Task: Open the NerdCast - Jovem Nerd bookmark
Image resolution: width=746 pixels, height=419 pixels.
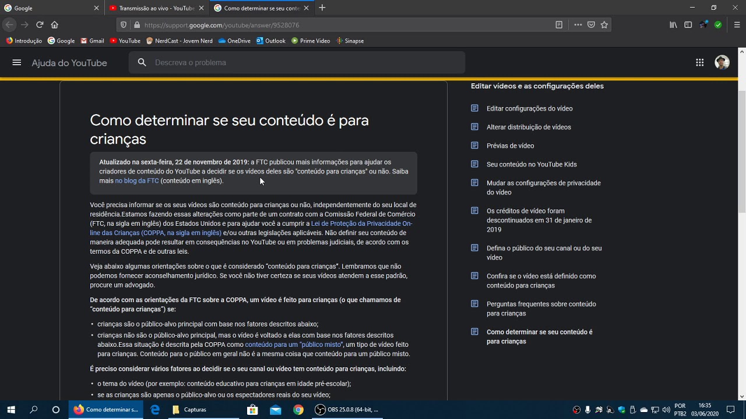Action: pyautogui.click(x=180, y=41)
